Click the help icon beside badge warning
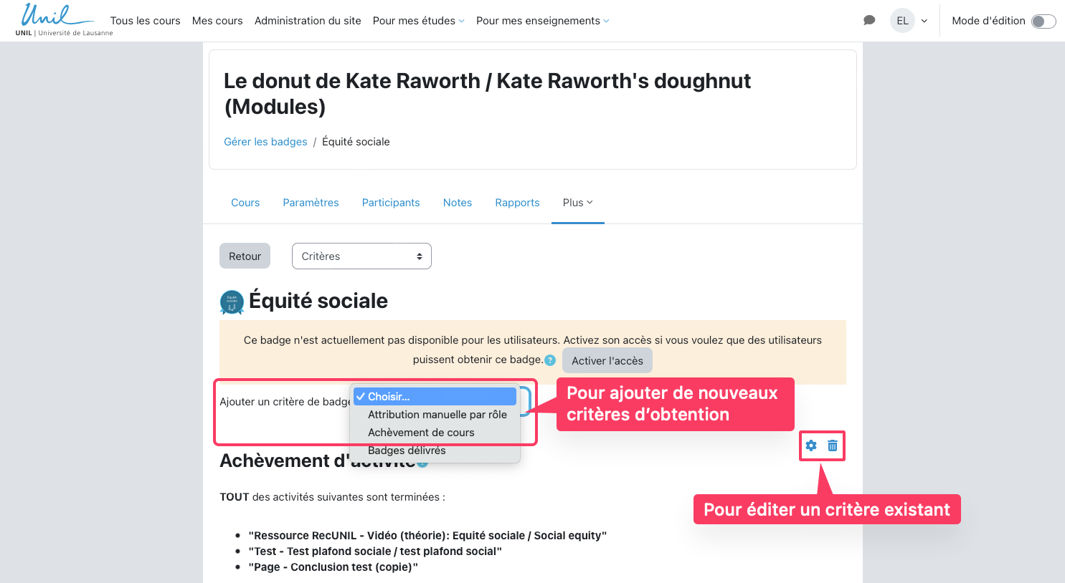The width and height of the screenshot is (1065, 583). [550, 360]
